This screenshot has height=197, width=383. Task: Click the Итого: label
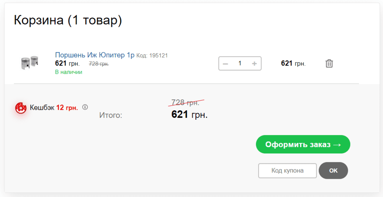coord(111,115)
